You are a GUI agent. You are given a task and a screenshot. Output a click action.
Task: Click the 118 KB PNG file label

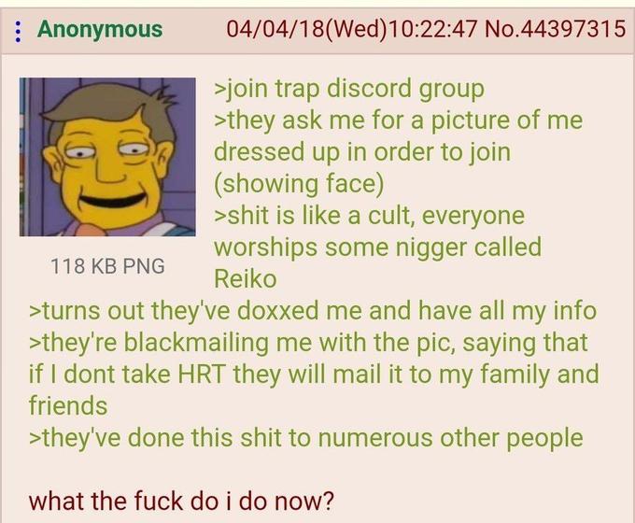click(107, 266)
